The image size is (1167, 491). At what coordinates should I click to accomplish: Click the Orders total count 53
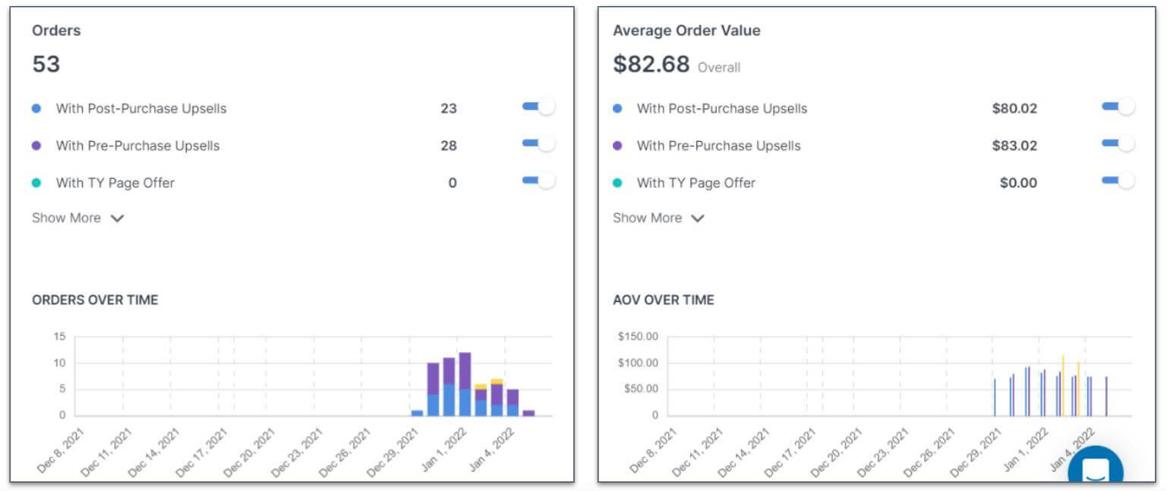[46, 65]
